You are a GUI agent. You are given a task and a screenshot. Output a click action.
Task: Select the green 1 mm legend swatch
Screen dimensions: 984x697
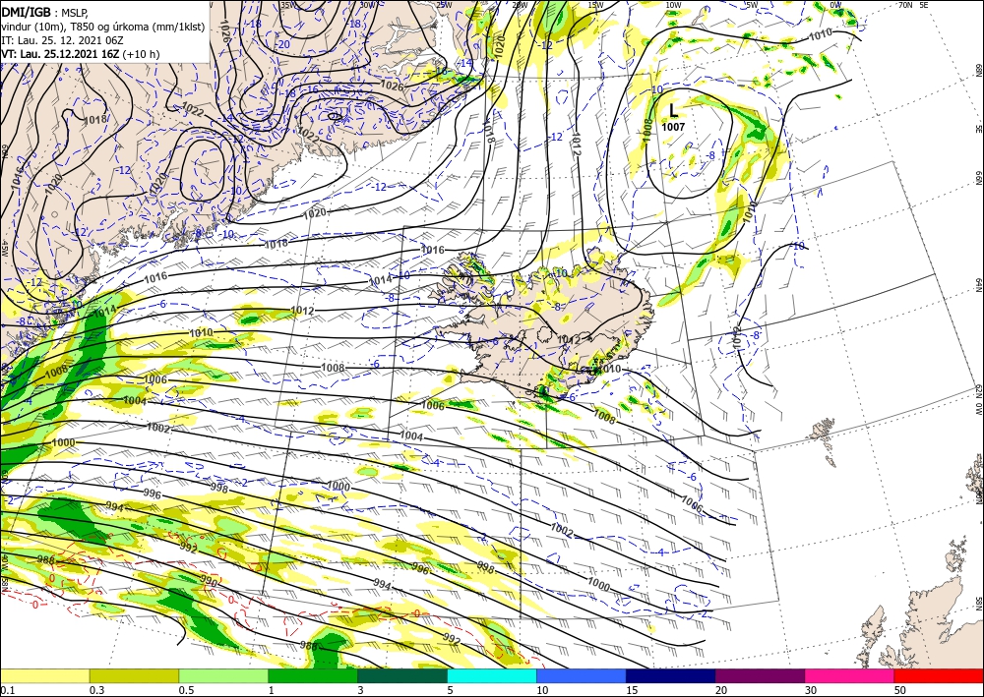pyautogui.click(x=313, y=675)
